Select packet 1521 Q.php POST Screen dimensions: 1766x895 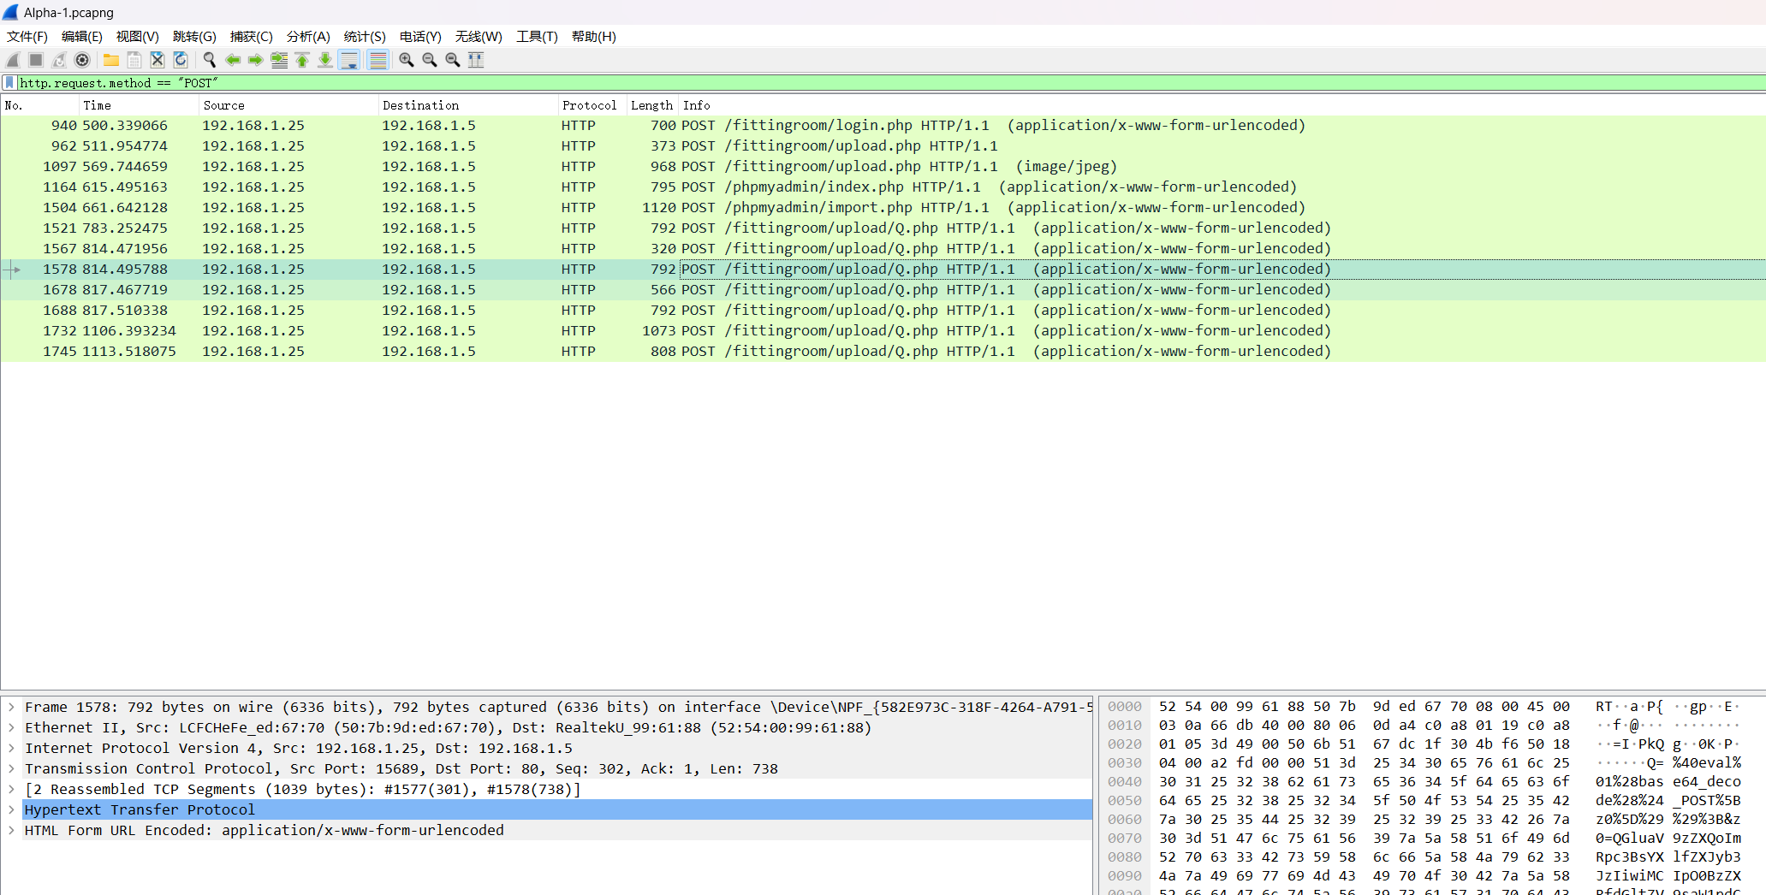pyautogui.click(x=883, y=228)
